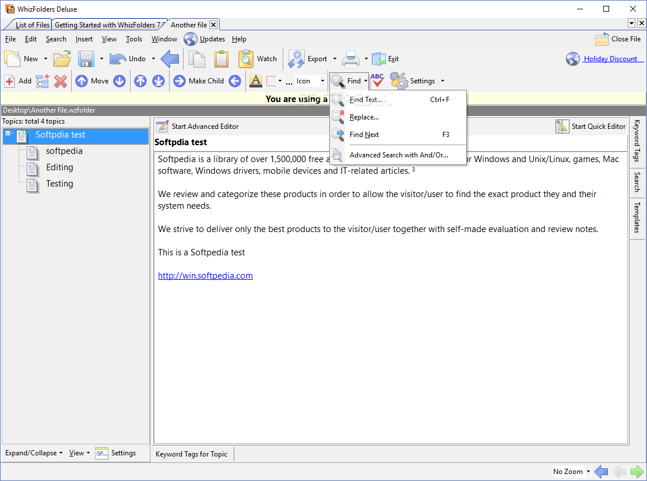Move topic down with the arrow right of Move
This screenshot has width=647, height=481.
[x=119, y=81]
